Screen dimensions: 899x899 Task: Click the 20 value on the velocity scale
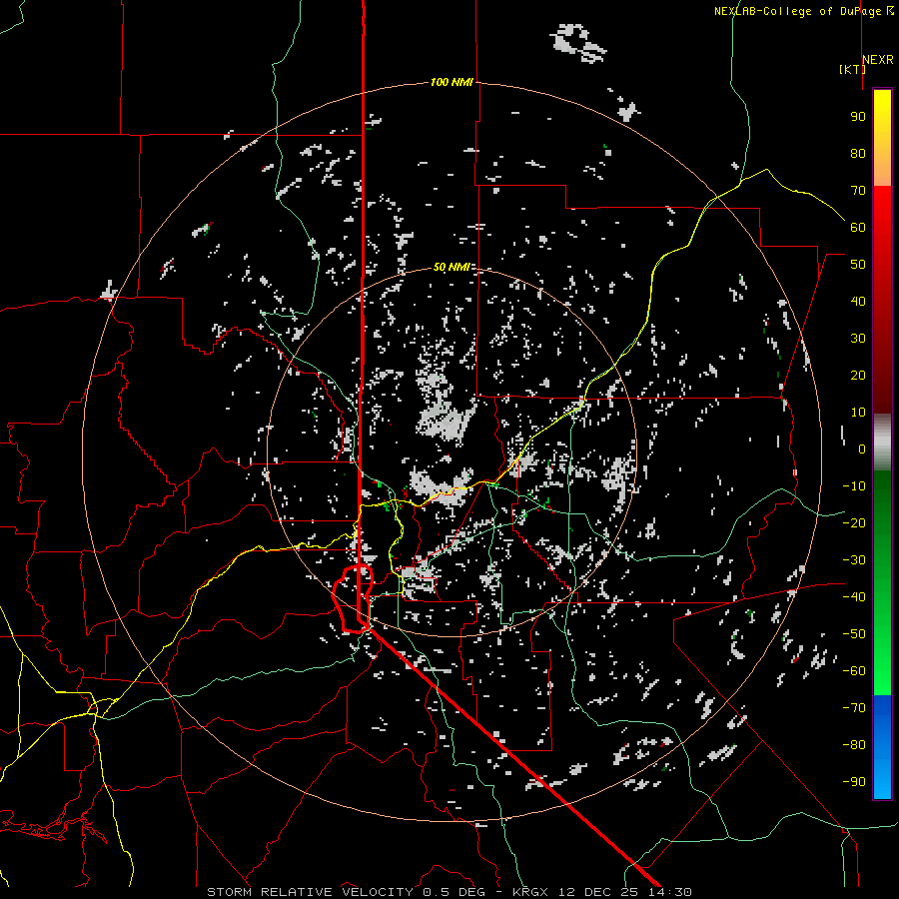[858, 375]
